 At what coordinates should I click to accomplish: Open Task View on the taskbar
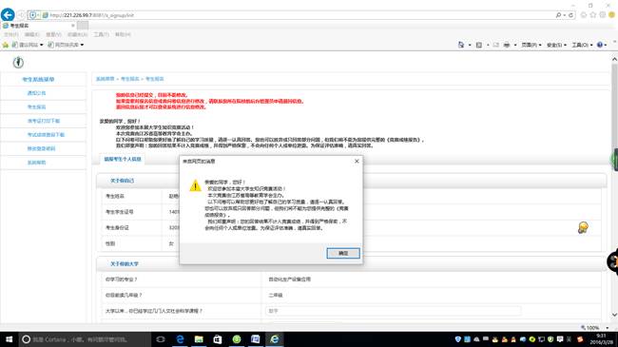pyautogui.click(x=161, y=339)
